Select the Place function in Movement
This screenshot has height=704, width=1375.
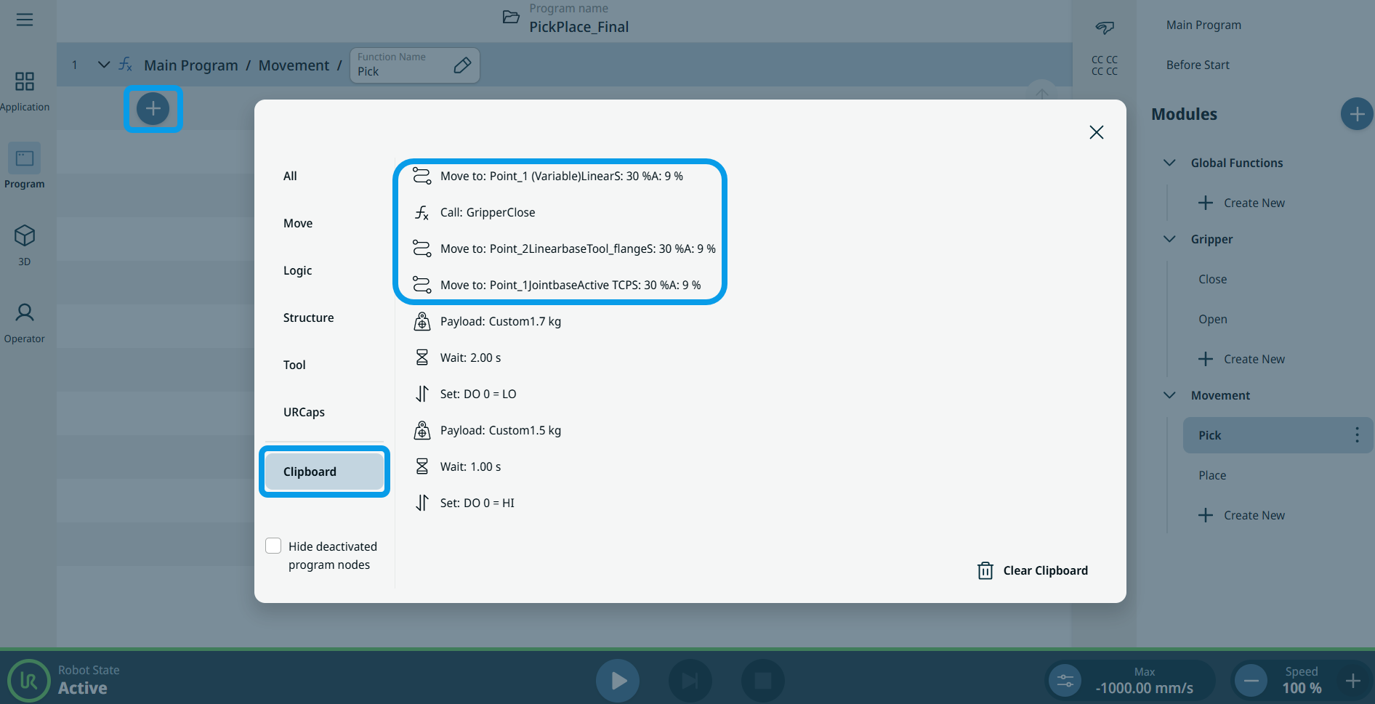pyautogui.click(x=1212, y=475)
